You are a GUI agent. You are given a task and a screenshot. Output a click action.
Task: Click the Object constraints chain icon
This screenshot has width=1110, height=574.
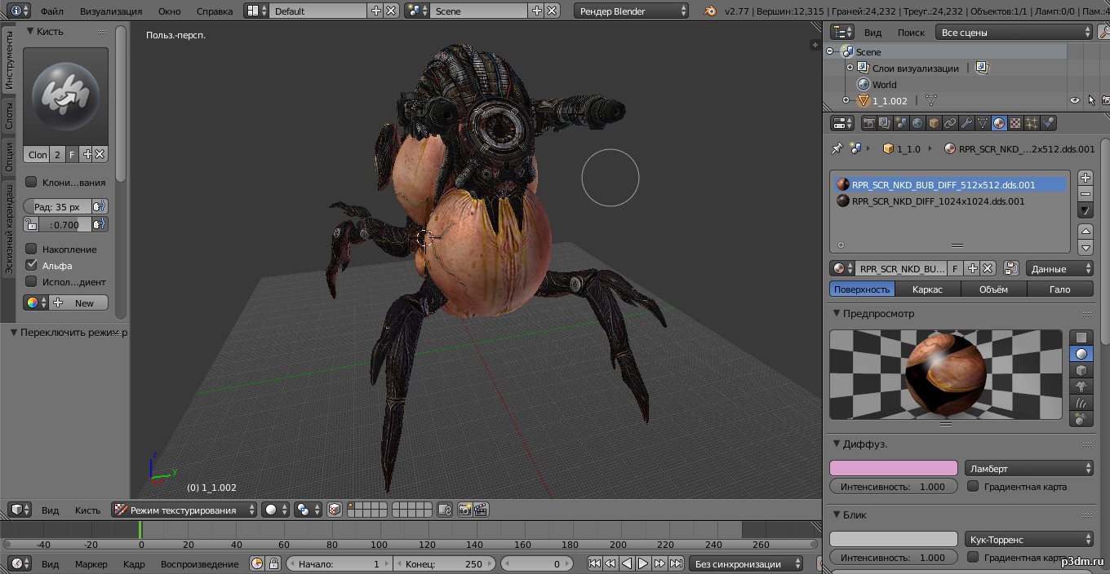point(950,123)
